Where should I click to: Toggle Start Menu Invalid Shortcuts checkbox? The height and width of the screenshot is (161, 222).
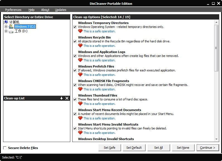click(75, 128)
